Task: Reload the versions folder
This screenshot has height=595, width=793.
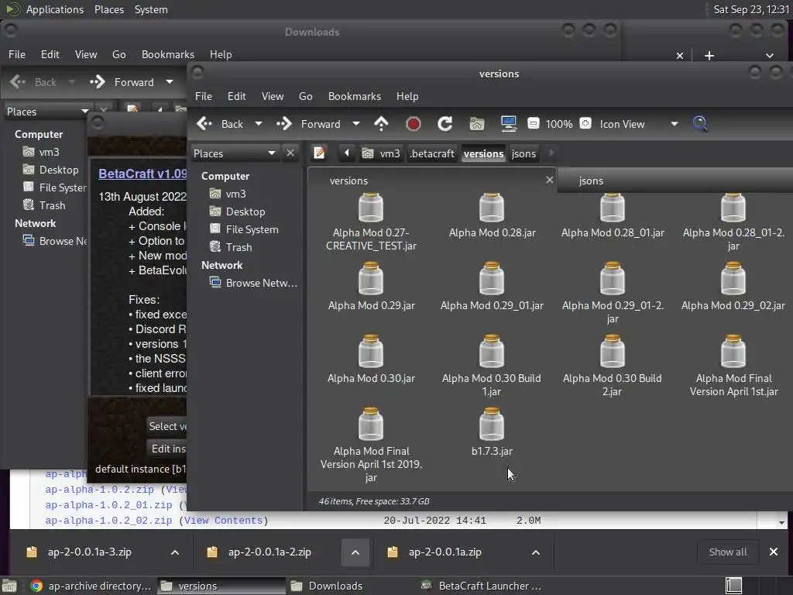Action: (x=445, y=124)
